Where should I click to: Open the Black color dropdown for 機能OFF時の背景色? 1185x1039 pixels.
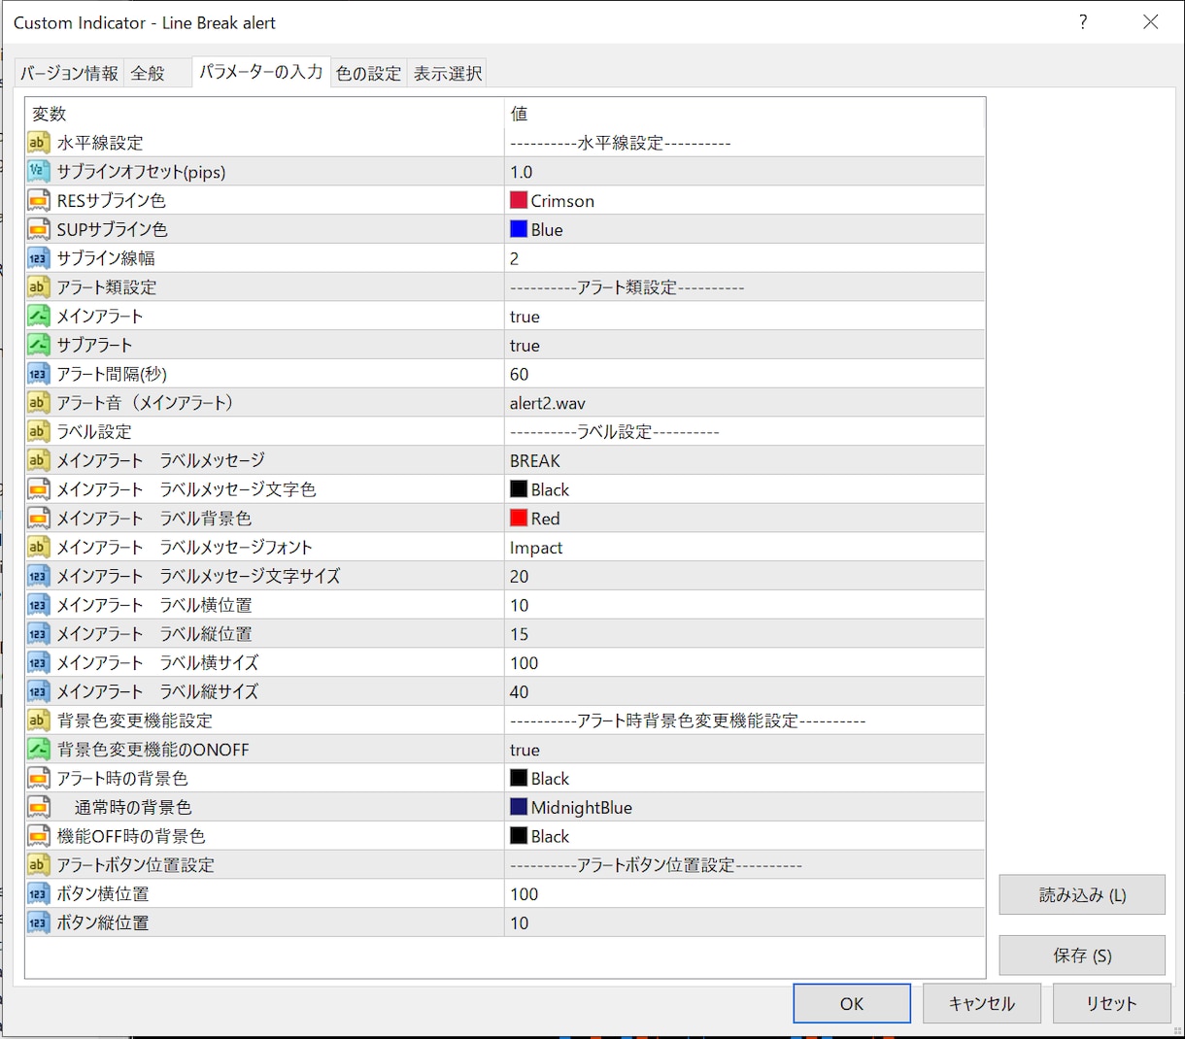(745, 836)
